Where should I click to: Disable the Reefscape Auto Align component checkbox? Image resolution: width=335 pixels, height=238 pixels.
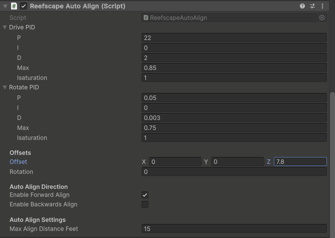[x=24, y=6]
